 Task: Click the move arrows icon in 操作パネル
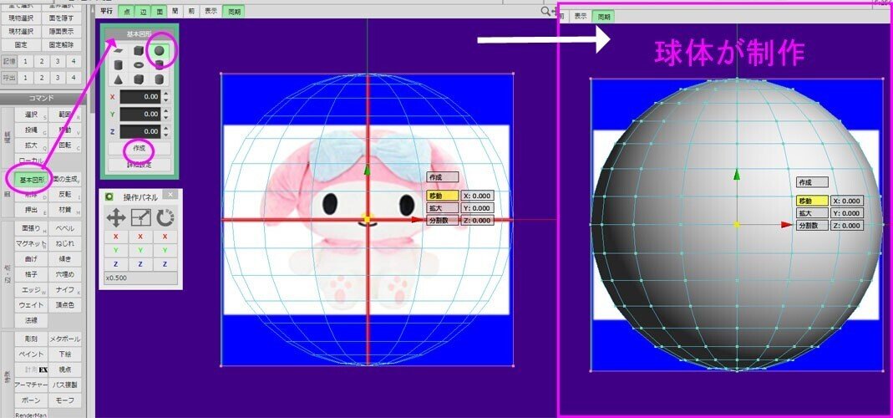[116, 217]
